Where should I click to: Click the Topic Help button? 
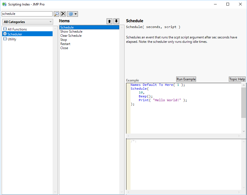237,79
